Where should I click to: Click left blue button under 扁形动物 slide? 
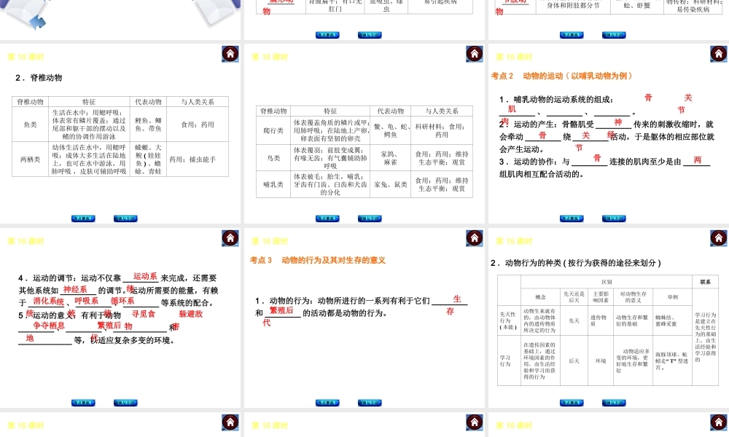coord(327,35)
